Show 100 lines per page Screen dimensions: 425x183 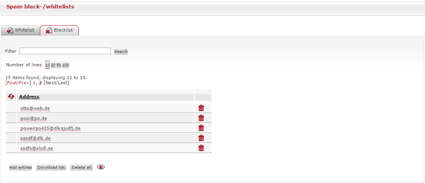pyautogui.click(x=65, y=65)
